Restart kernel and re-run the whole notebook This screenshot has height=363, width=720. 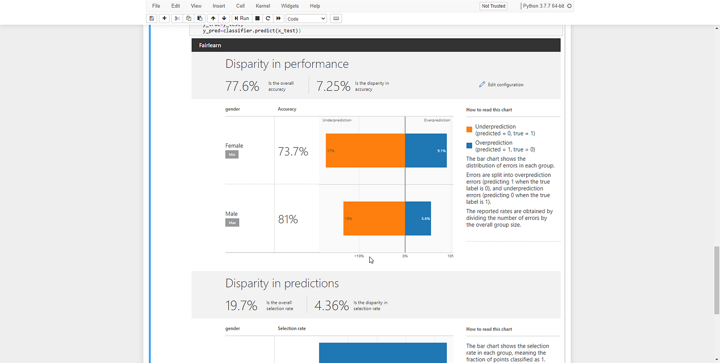click(x=278, y=18)
